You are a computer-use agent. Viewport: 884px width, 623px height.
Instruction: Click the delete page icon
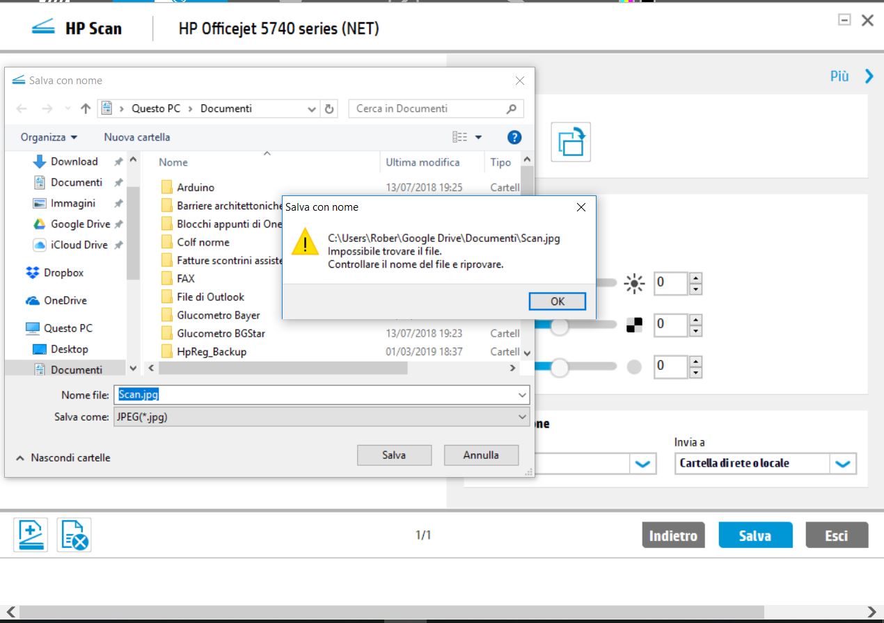click(x=74, y=535)
